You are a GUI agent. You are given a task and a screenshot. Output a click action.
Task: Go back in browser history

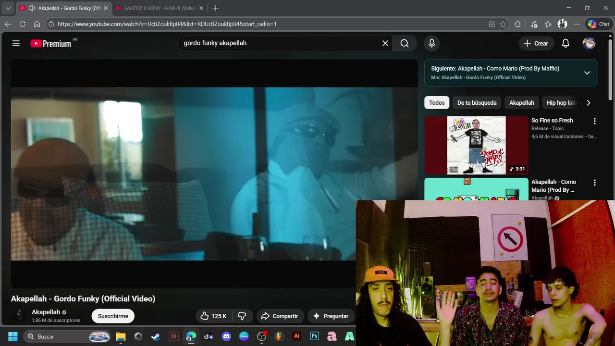[8, 24]
